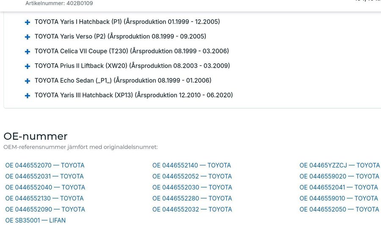Open OE 0446552052 Toyota reference
Image resolution: width=381 pixels, height=229 pixels.
click(x=192, y=176)
